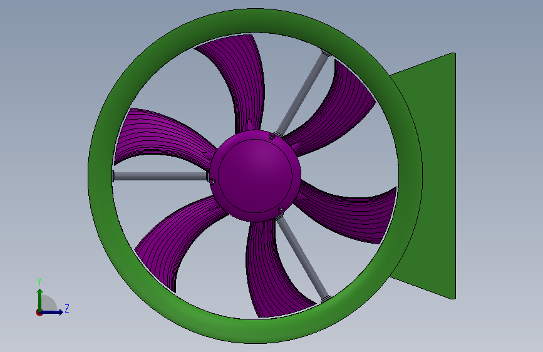Click the Z label of triad
Viewport: 543px width, 352px height.
click(67, 308)
